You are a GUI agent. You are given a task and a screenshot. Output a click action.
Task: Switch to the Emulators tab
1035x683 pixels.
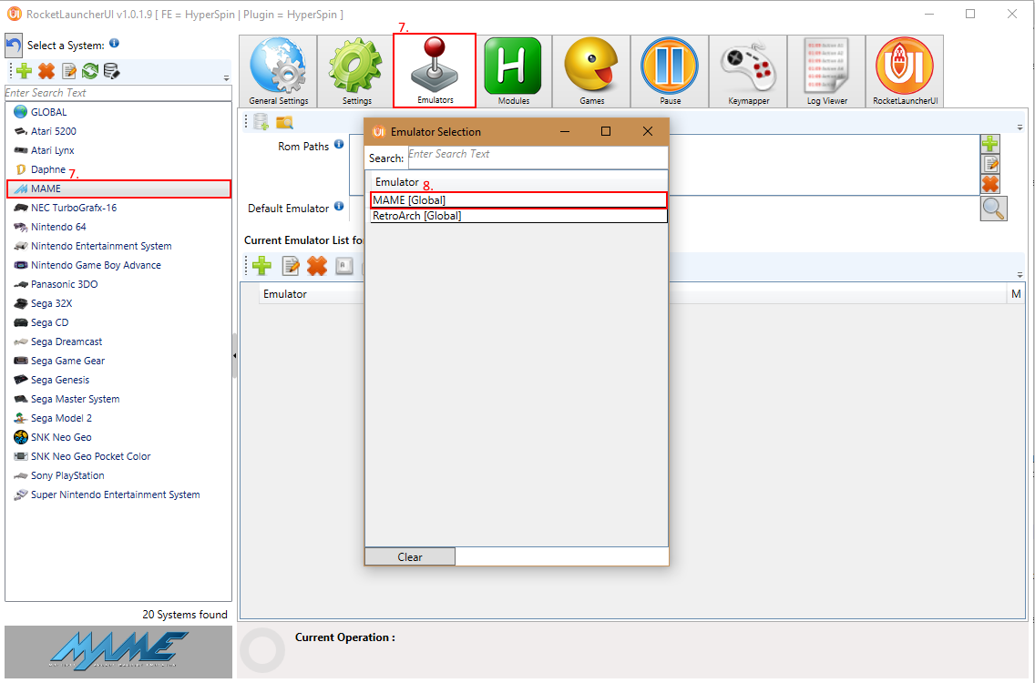pyautogui.click(x=435, y=71)
